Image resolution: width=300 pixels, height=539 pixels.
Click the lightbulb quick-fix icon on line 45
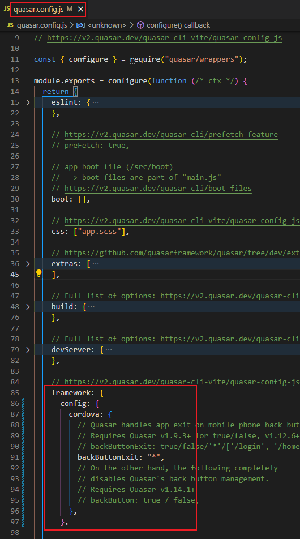(x=39, y=273)
